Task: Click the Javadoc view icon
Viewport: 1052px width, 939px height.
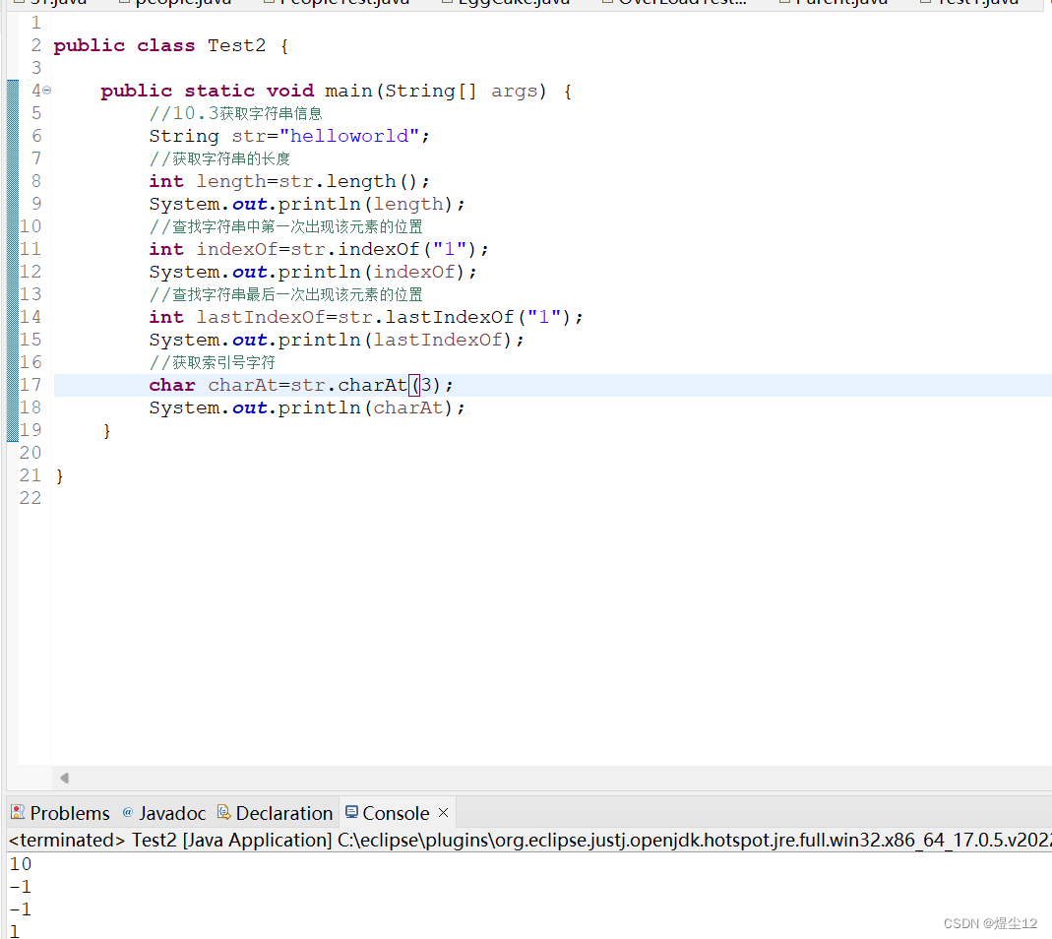Action: tap(127, 812)
